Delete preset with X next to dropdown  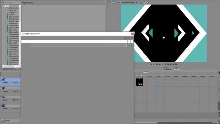point(132,45)
